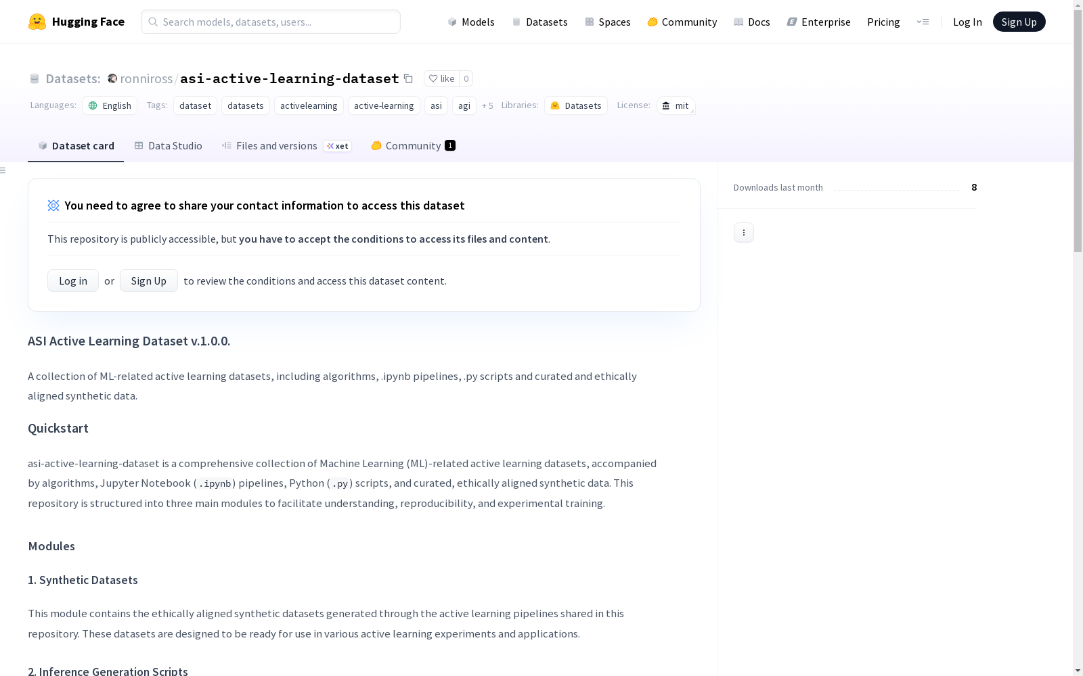
Task: Click Log In in the top bar
Action: (x=967, y=22)
